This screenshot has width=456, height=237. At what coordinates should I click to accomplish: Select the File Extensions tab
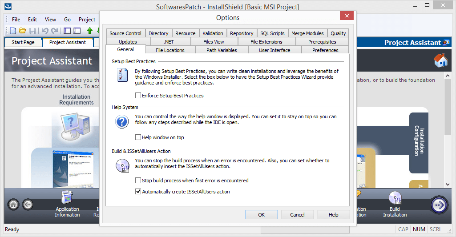coord(266,42)
